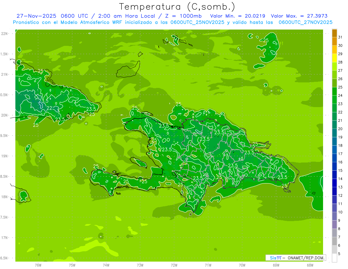The height and width of the screenshot is (269, 348).
Task: Click the '8.5N' latitude axis label
Action: [x=4, y=176]
